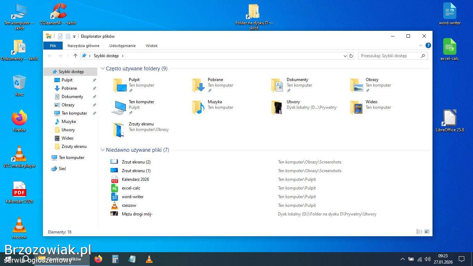The width and height of the screenshot is (473, 266).
Task: Open the Help question mark icon
Action: coord(428,45)
